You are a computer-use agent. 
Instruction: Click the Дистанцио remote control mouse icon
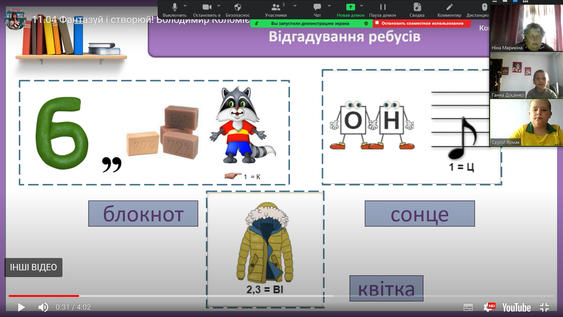point(484,7)
